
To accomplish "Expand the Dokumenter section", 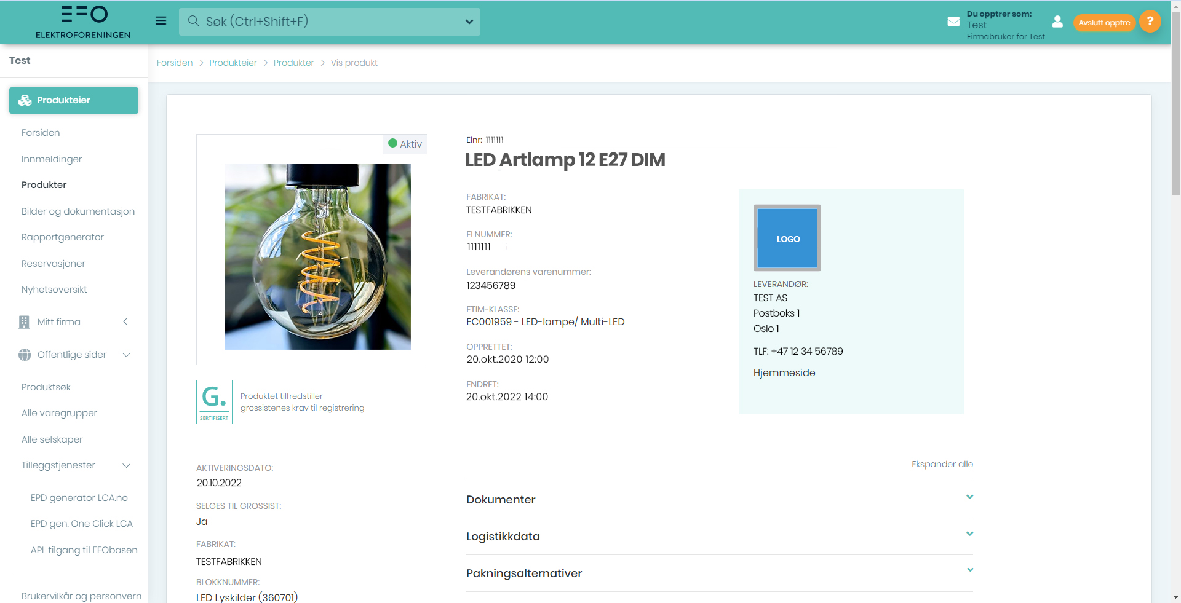I will coord(969,497).
